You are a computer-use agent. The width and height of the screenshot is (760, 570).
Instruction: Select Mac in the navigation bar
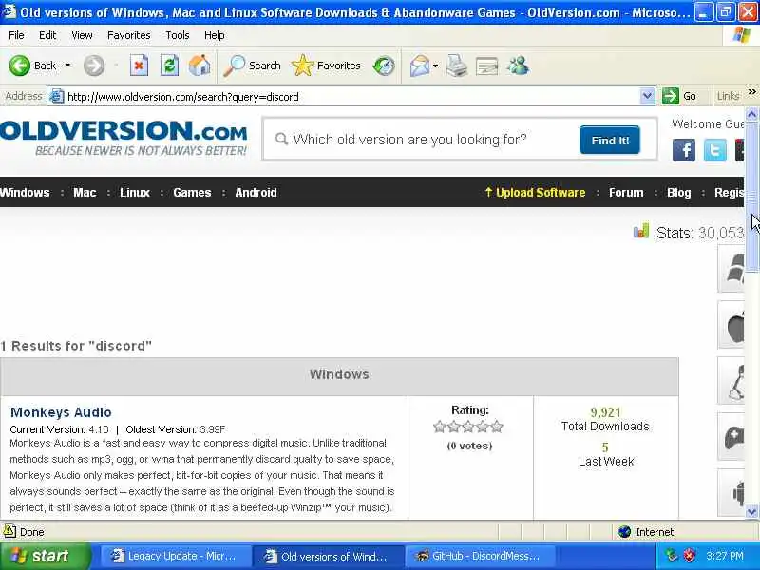tap(85, 193)
